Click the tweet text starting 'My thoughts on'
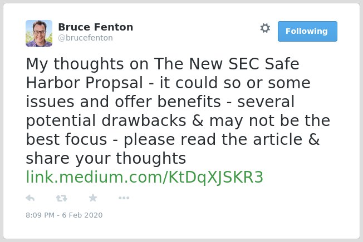Screen dimensions: 363x242 178,111
